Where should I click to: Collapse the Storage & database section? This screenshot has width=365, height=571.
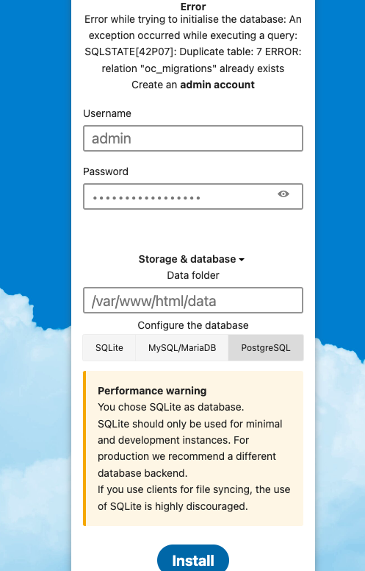coord(192,259)
